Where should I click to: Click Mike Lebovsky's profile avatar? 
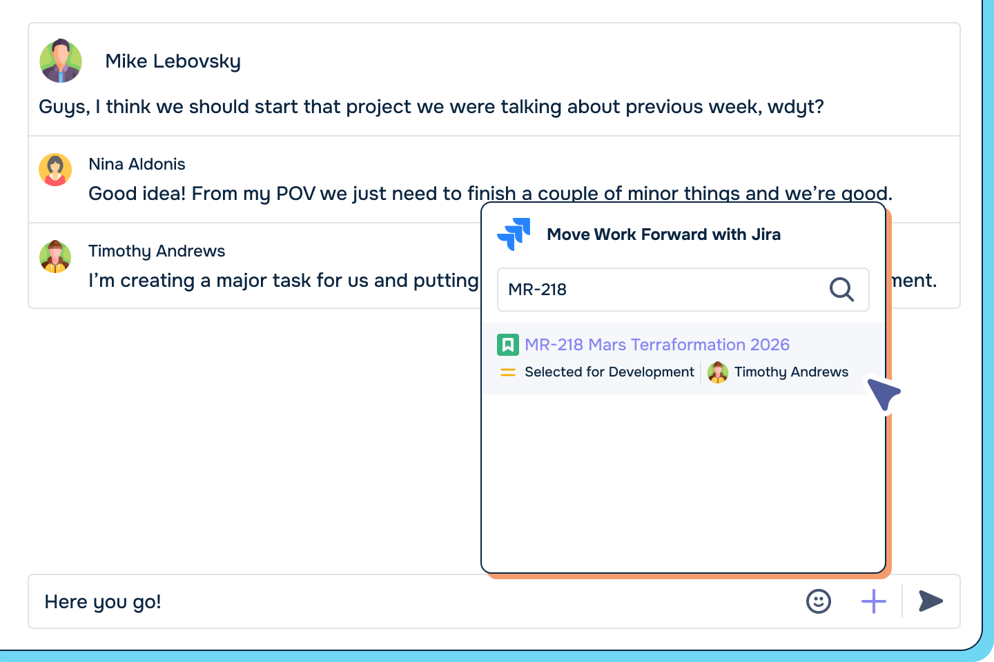61,61
